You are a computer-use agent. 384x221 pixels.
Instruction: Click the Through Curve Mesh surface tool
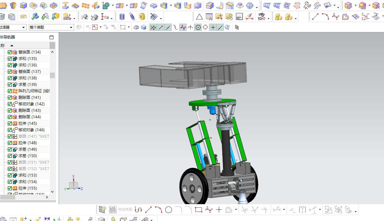(277, 5)
